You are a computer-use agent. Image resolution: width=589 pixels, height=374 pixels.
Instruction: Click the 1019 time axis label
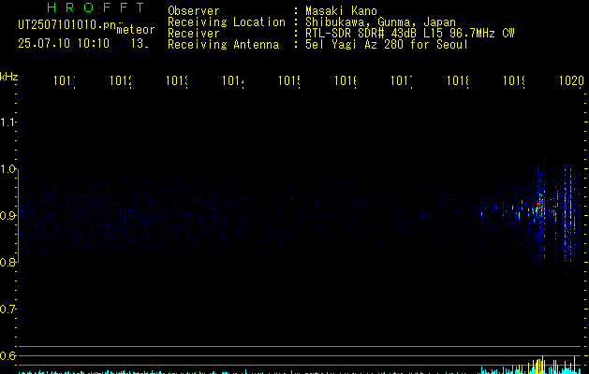[x=514, y=80]
